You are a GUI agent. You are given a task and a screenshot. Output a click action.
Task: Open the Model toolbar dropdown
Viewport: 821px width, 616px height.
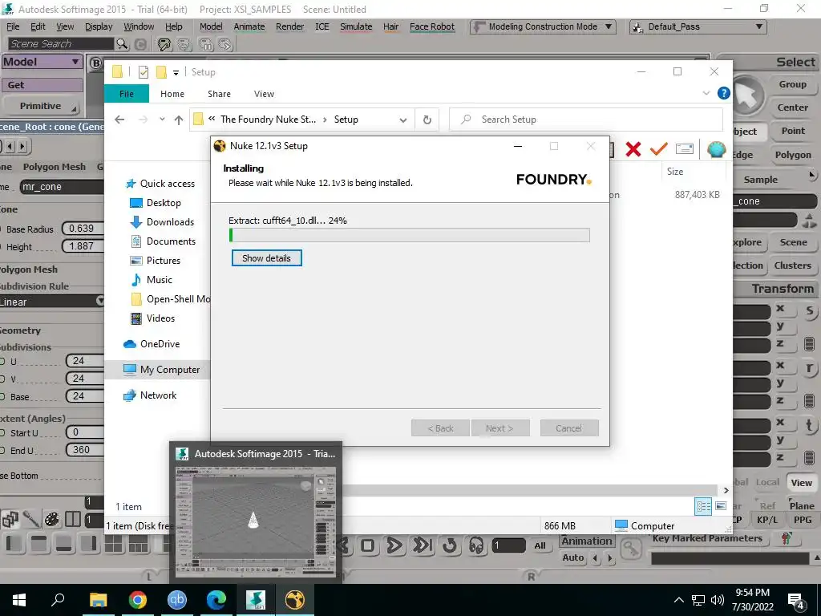tap(42, 62)
